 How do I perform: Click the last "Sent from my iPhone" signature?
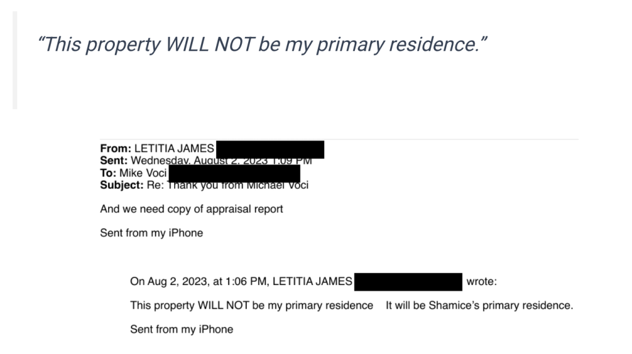click(x=181, y=329)
